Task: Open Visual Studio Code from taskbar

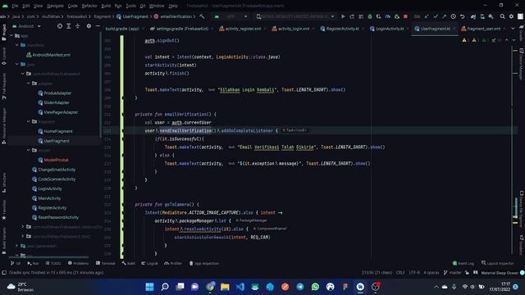Action: click(x=240, y=287)
